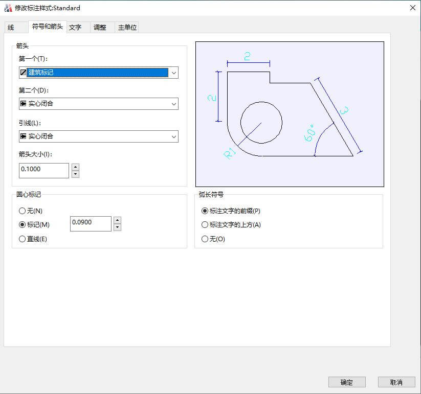This screenshot has width=421, height=394.
Task: Click the dialog title bar application icon
Action: 7,8
